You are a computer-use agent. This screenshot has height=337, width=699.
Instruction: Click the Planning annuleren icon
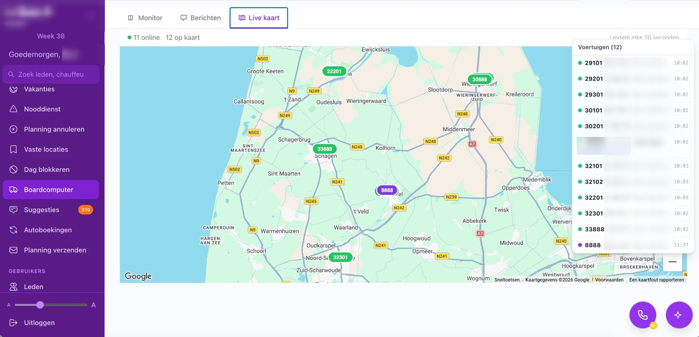14,129
